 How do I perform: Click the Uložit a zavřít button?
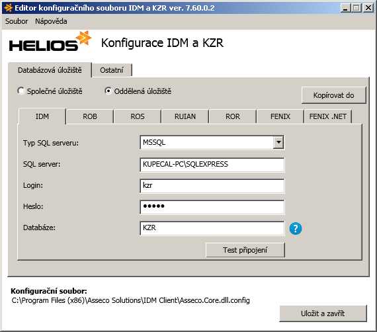(x=323, y=313)
